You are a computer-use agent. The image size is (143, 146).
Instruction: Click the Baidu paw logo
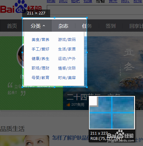tap(21, 6)
